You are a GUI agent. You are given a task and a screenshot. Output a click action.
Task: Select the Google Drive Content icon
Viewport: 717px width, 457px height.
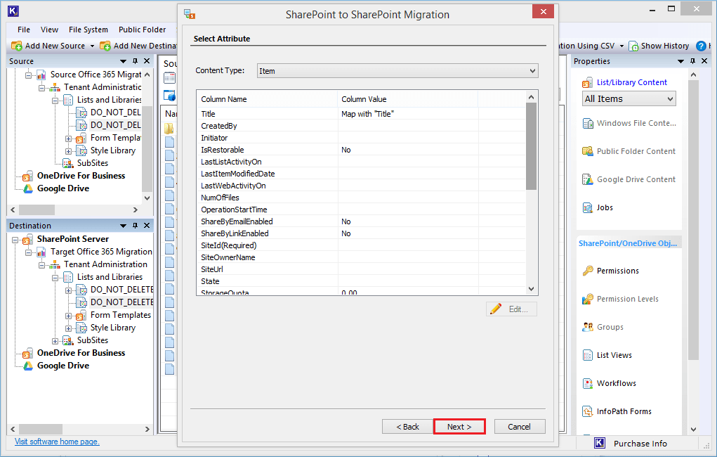[588, 179]
